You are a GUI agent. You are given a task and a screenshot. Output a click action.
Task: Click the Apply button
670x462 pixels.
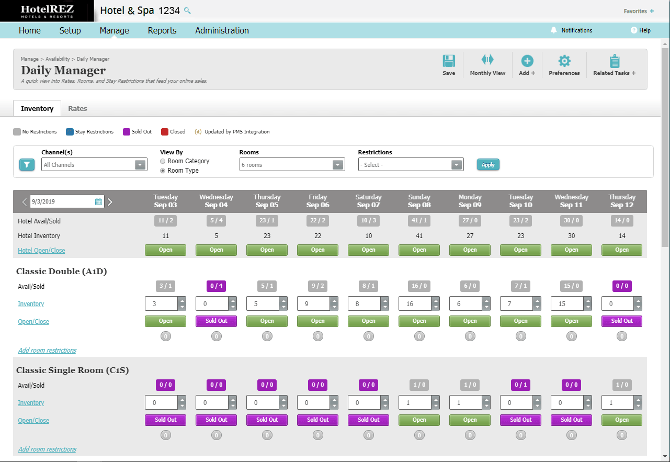coord(487,164)
